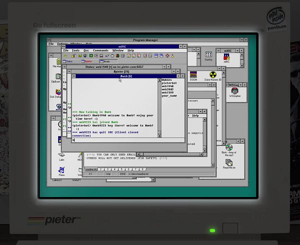Open Program Manager File menu
This screenshot has height=245, width=300.
(51, 44)
